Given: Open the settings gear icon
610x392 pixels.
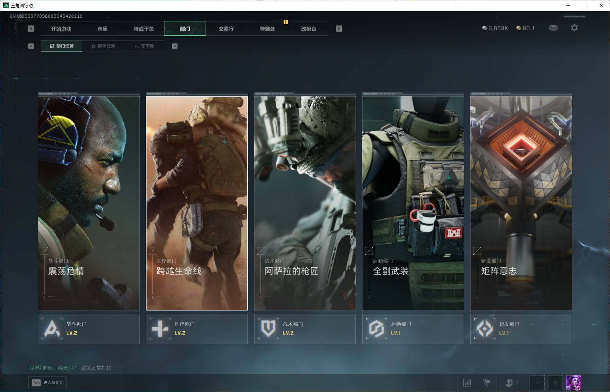Looking at the screenshot, I should click(574, 28).
